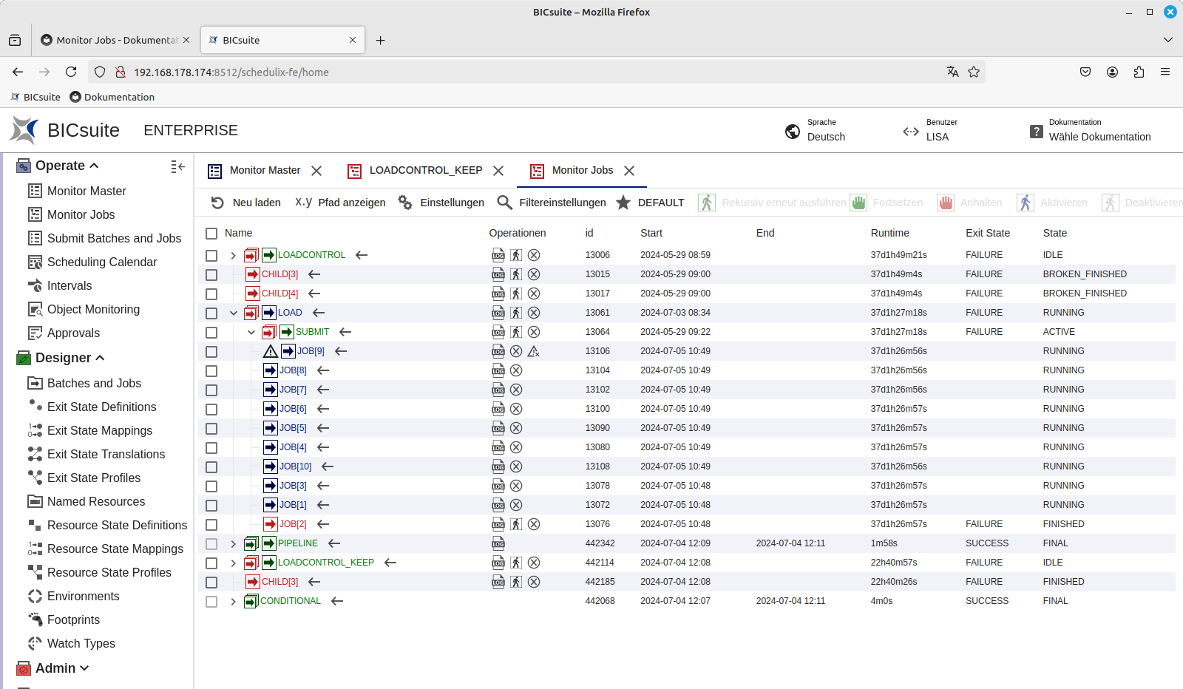Collapse the SUBMIT tree node
Image resolution: width=1183 pixels, height=689 pixels.
tap(251, 332)
